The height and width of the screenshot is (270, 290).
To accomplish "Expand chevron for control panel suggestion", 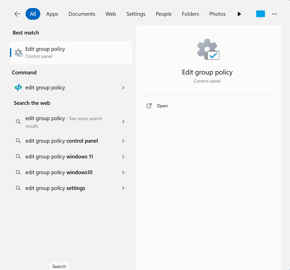I will pyautogui.click(x=123, y=141).
